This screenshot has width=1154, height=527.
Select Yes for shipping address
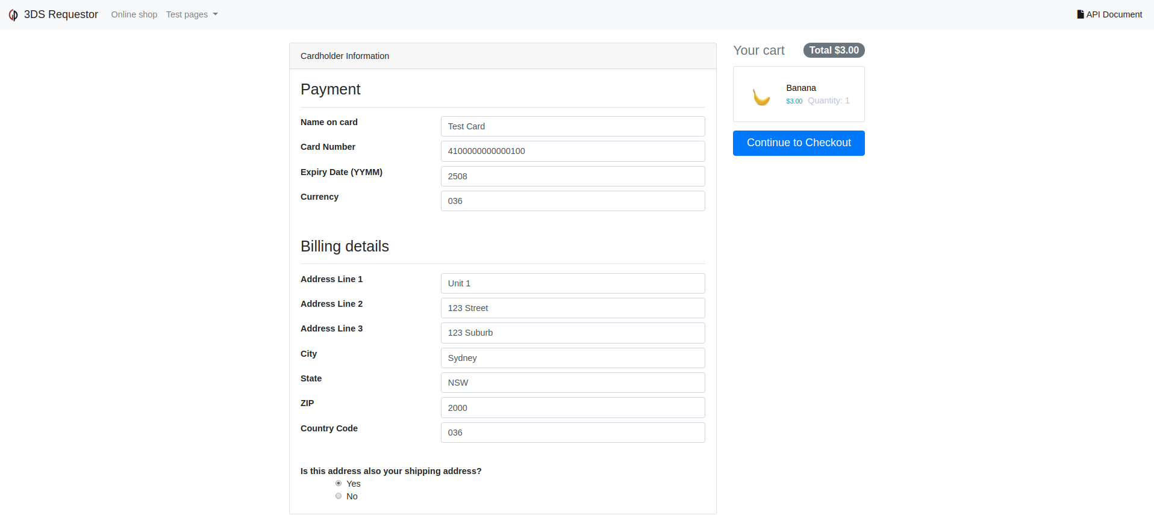tap(338, 483)
